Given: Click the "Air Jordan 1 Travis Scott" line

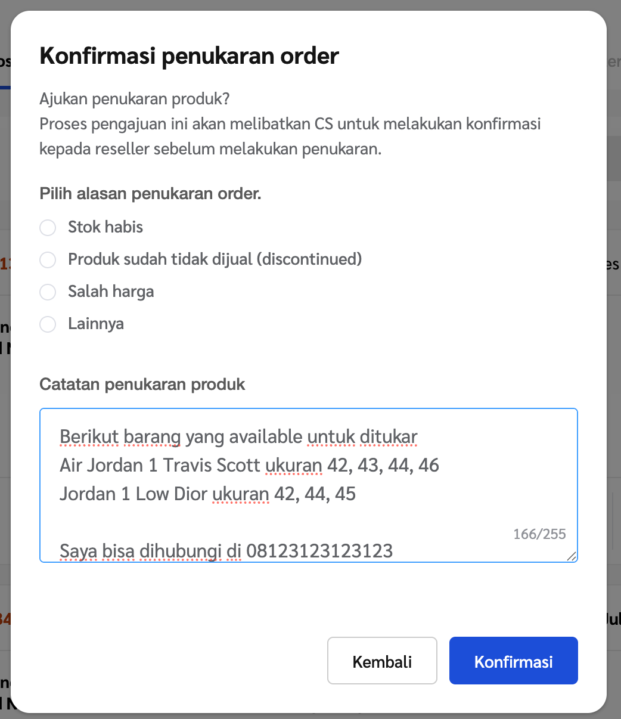Looking at the screenshot, I should tap(160, 465).
